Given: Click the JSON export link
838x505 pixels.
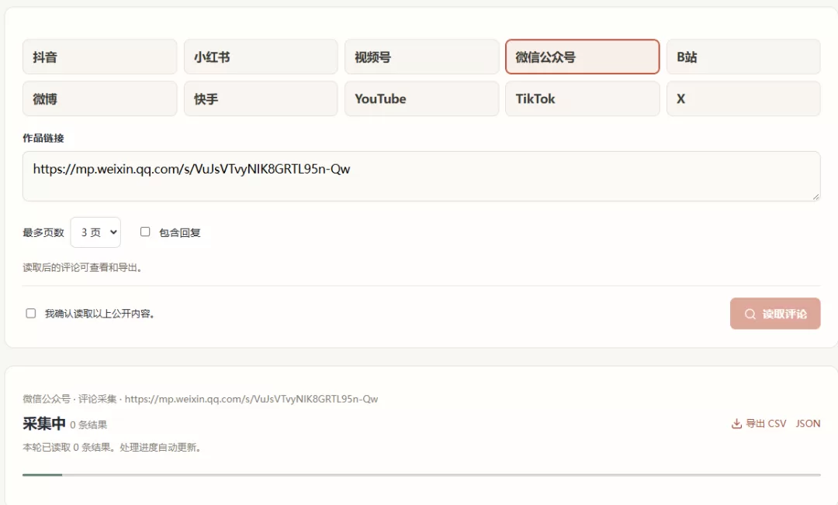Looking at the screenshot, I should pyautogui.click(x=808, y=424).
